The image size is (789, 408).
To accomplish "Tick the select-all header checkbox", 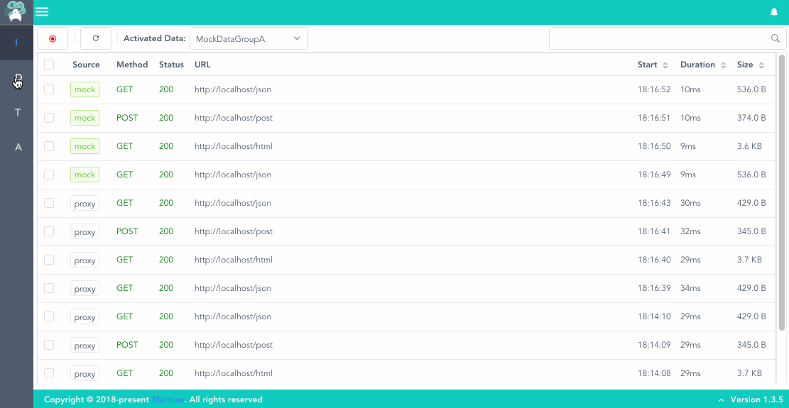I will click(49, 65).
